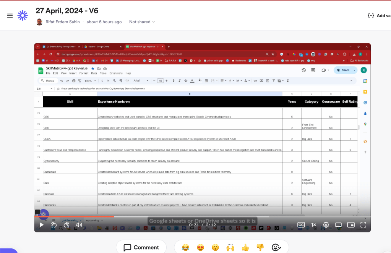Open the Insert menu in recorded Sheets
The width and height of the screenshot is (391, 253).
[73, 74]
